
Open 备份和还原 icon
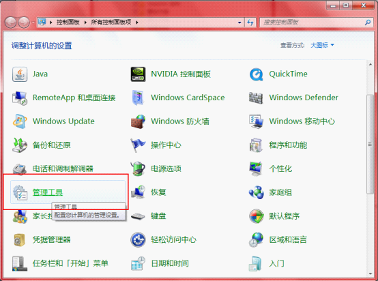20,145
